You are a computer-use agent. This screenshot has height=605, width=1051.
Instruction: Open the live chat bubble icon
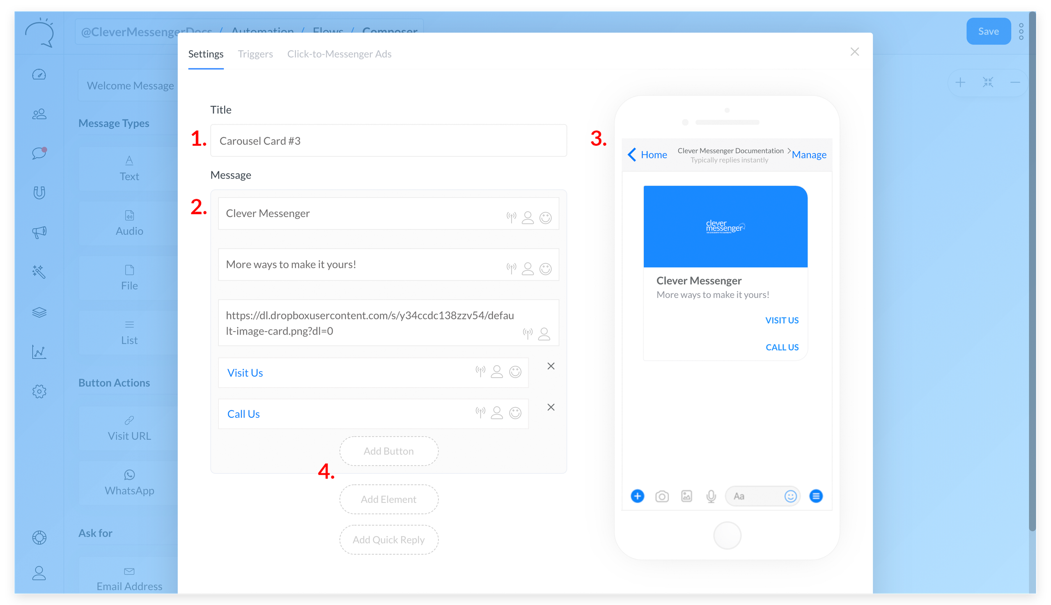pos(39,154)
